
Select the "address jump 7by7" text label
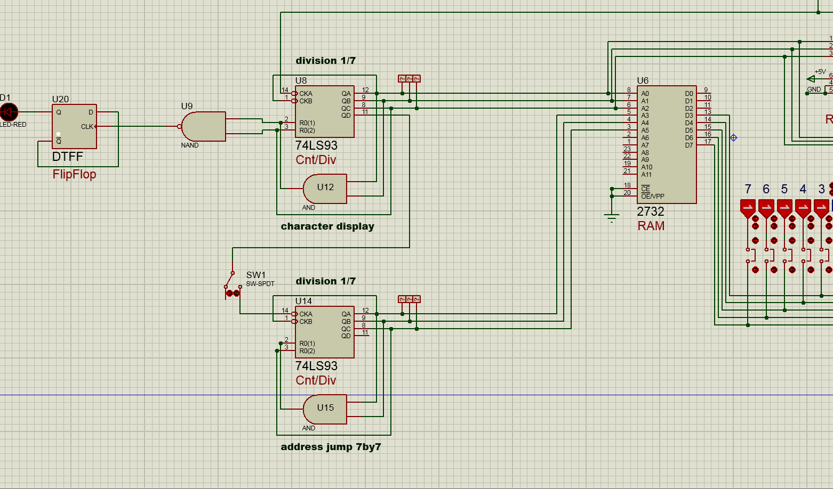coord(331,447)
